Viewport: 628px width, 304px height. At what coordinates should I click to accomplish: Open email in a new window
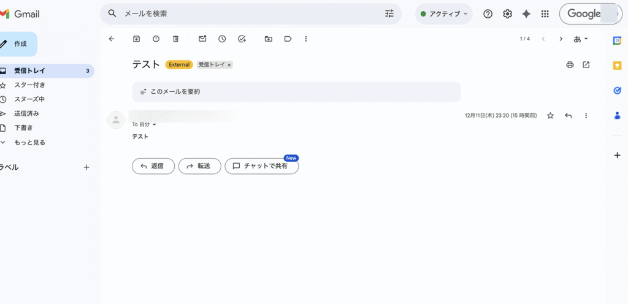pyautogui.click(x=586, y=65)
